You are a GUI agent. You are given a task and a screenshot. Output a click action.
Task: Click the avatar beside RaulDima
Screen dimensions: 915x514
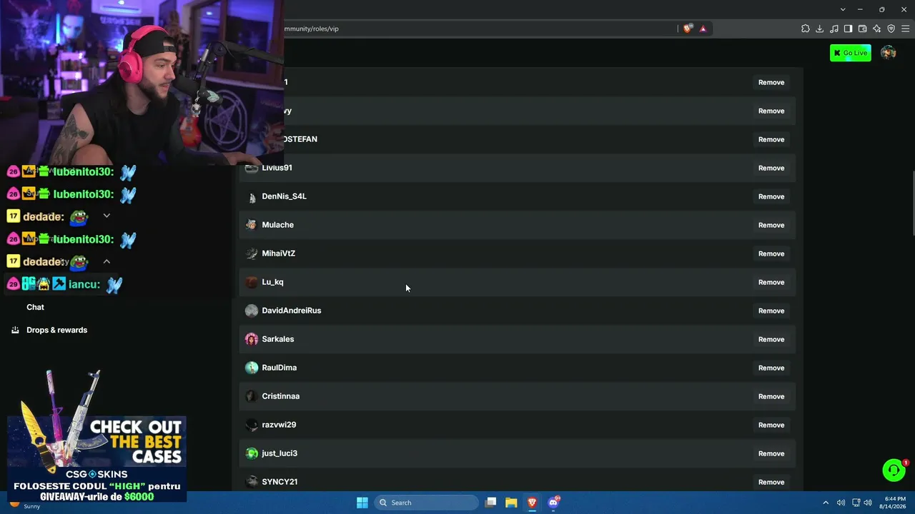point(252,368)
